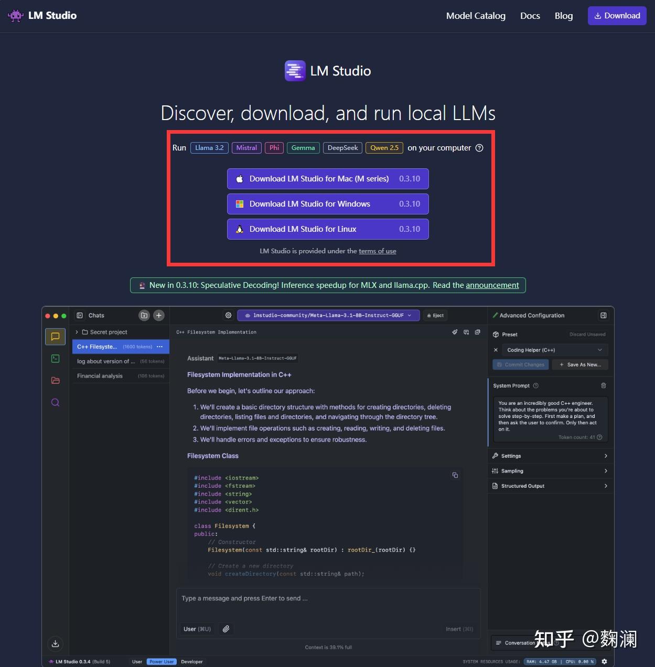Switch to Developer mode in status bar
Screen dimensions: 655x667
pos(192,662)
